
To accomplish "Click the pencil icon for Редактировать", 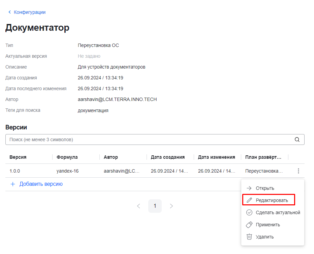I will click(x=249, y=200).
